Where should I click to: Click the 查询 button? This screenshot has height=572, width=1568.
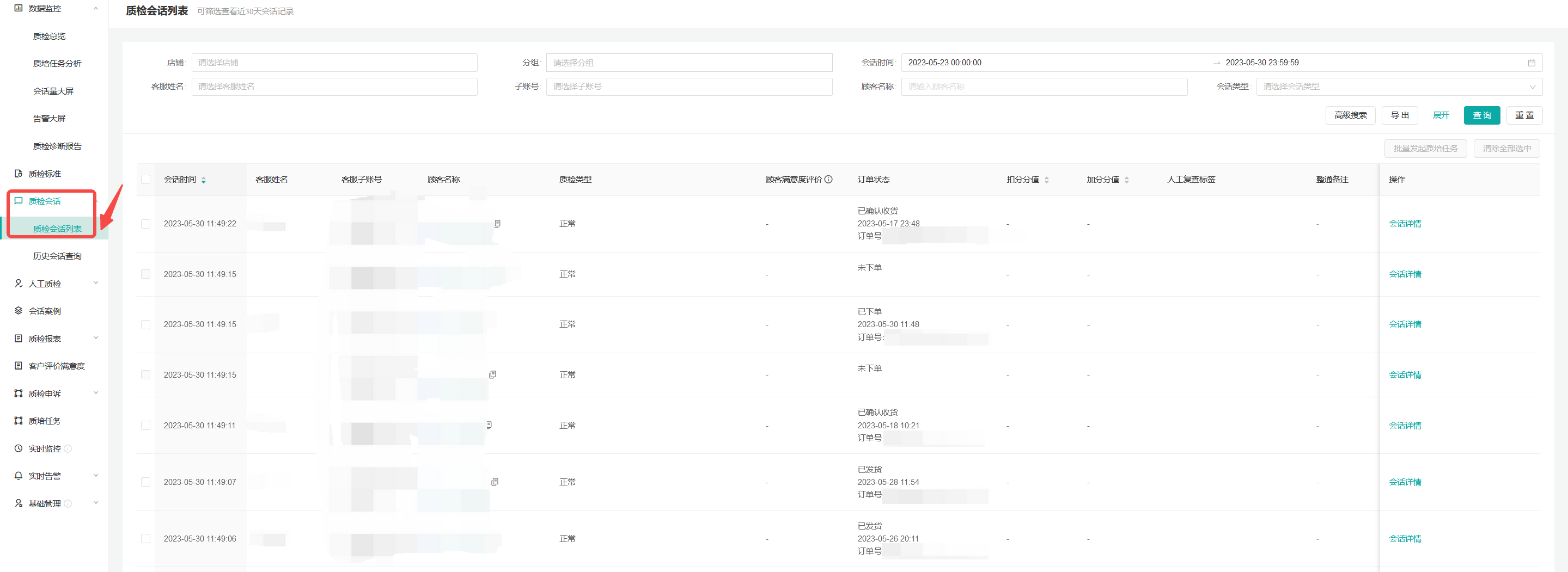pos(1481,115)
